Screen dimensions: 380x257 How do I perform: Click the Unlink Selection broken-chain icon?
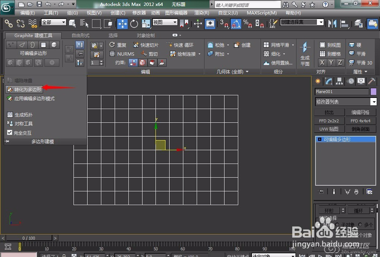(21, 24)
